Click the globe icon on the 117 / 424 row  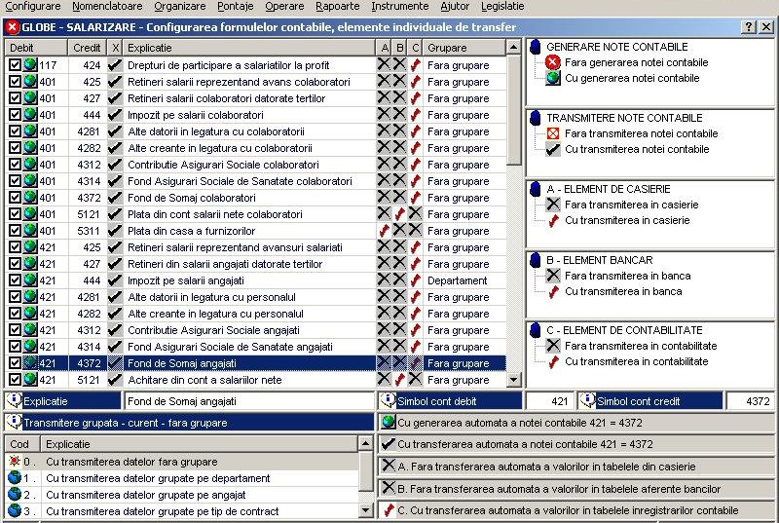tap(30, 65)
